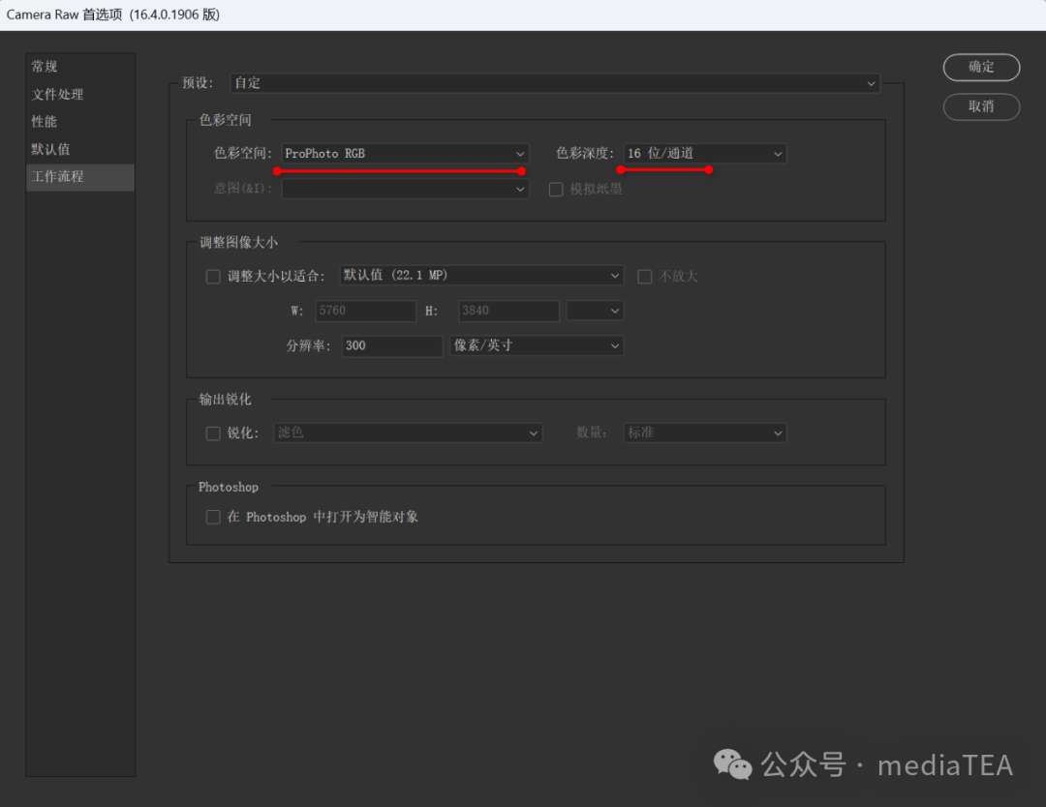This screenshot has width=1046, height=807.
Task: Open the 锐化 dropdown showing 滤色
Action: (408, 433)
